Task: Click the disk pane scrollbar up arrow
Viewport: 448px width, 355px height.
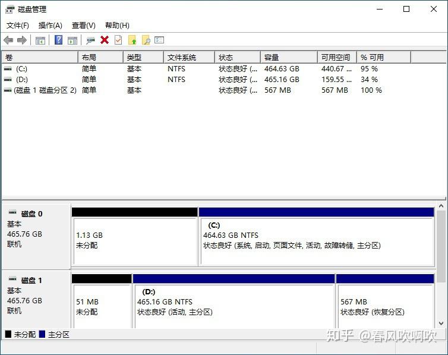Action: coord(441,206)
